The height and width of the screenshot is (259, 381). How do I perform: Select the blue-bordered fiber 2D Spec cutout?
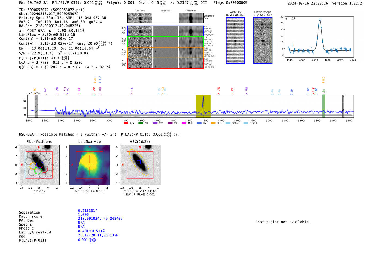140,31
